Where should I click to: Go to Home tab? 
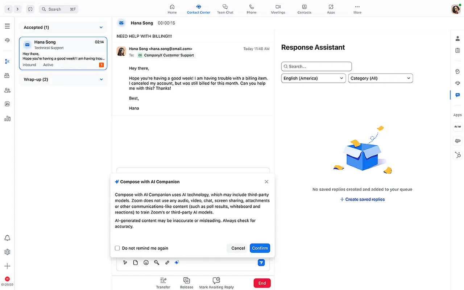tap(172, 9)
